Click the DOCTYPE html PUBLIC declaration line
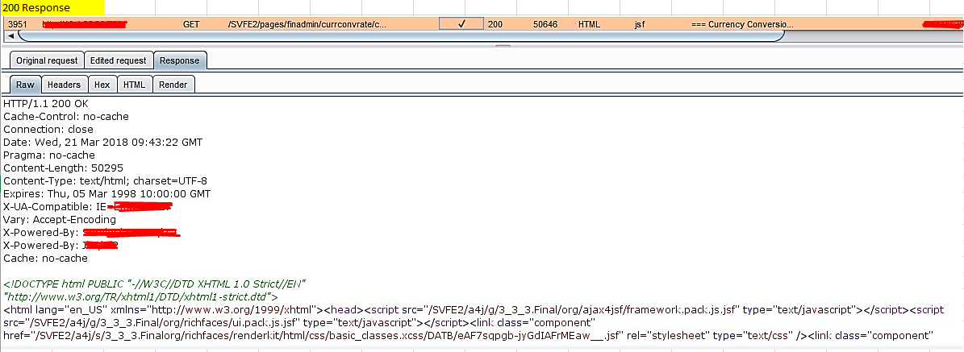964x352 pixels. [x=155, y=284]
